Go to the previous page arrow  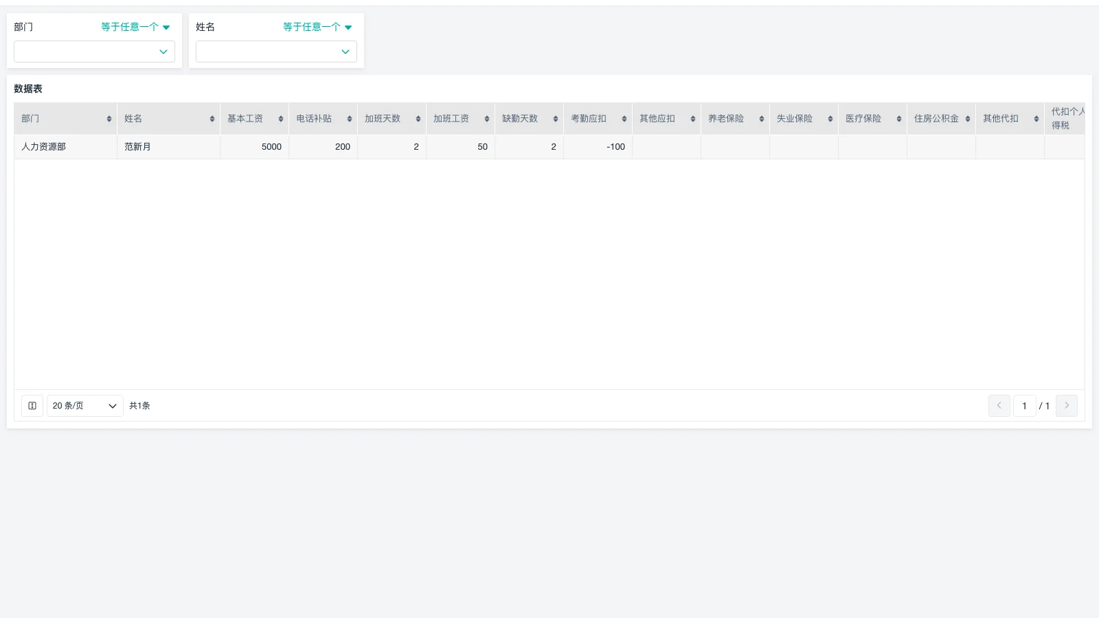tap(999, 406)
